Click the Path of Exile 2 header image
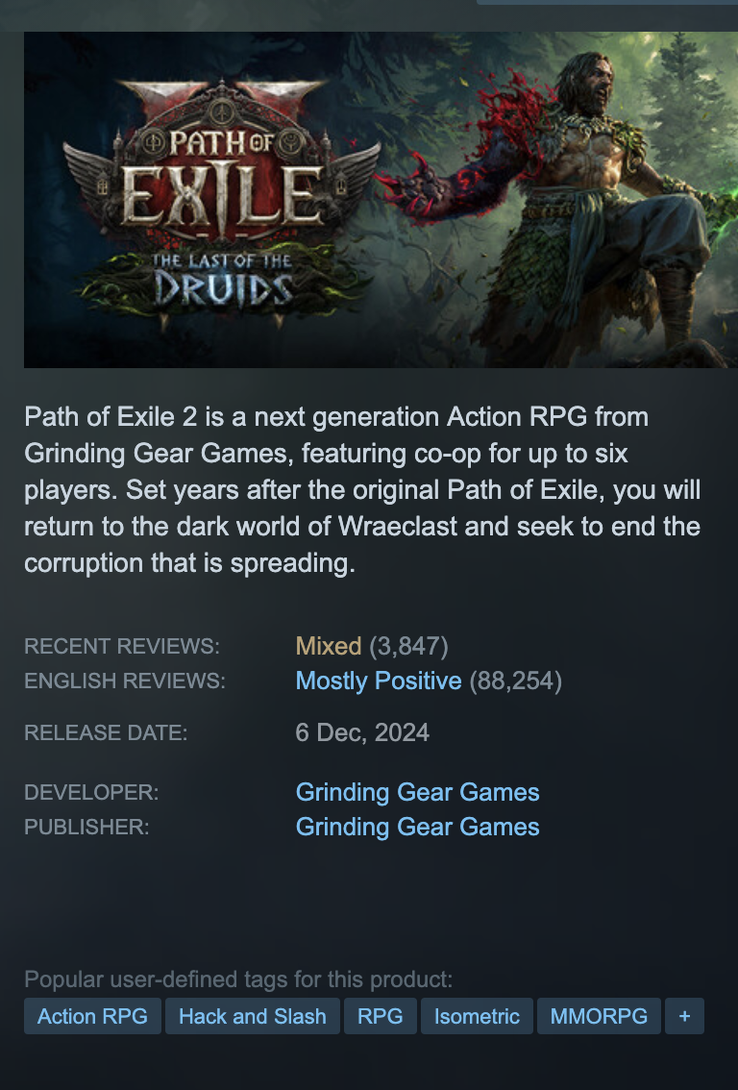 point(381,200)
